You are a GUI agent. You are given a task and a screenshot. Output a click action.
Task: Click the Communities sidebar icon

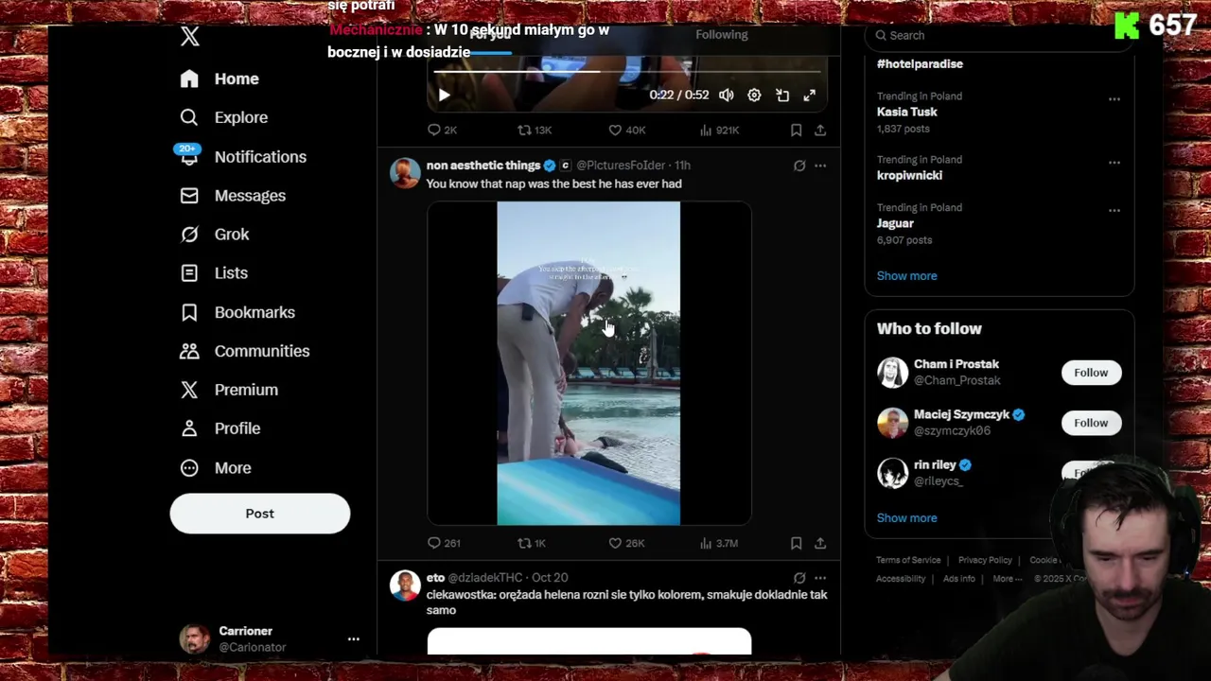coord(189,351)
